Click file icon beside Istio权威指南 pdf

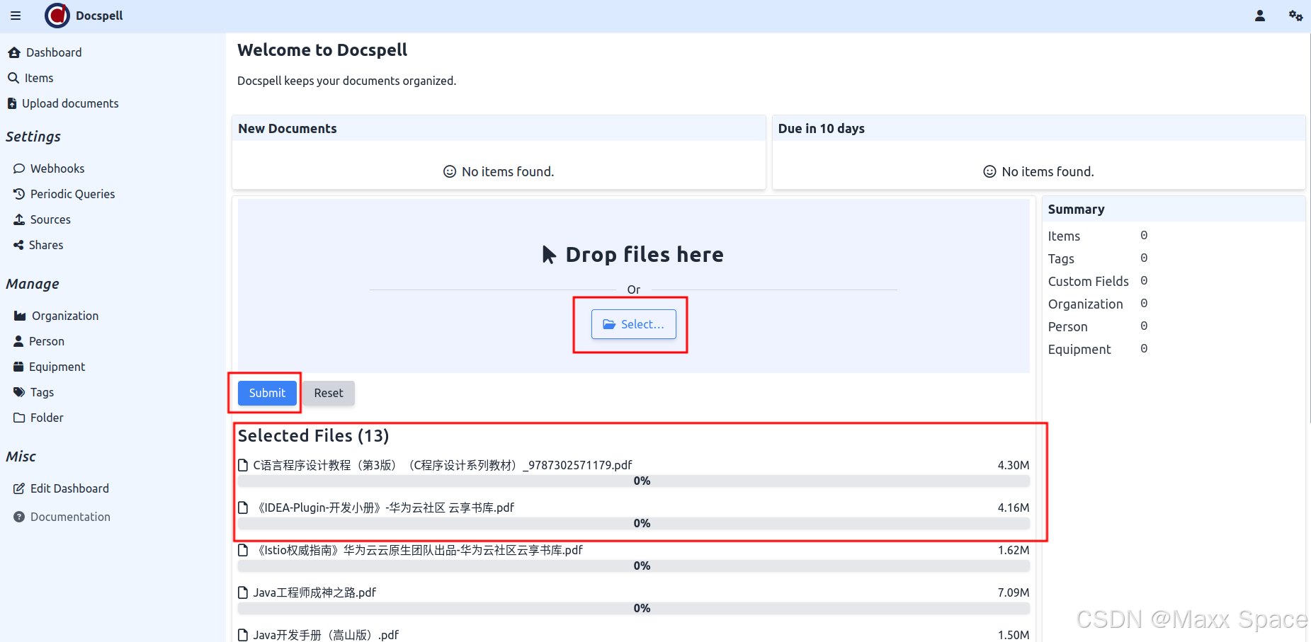[243, 550]
